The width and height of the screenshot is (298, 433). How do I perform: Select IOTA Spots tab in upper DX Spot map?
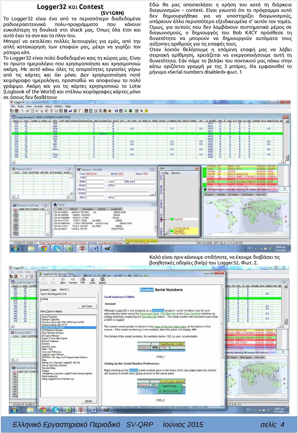point(247,195)
